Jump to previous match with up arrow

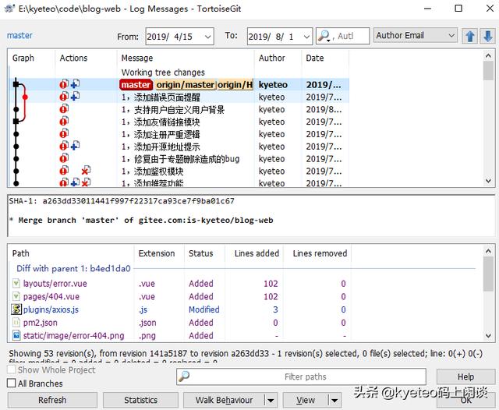[470, 36]
